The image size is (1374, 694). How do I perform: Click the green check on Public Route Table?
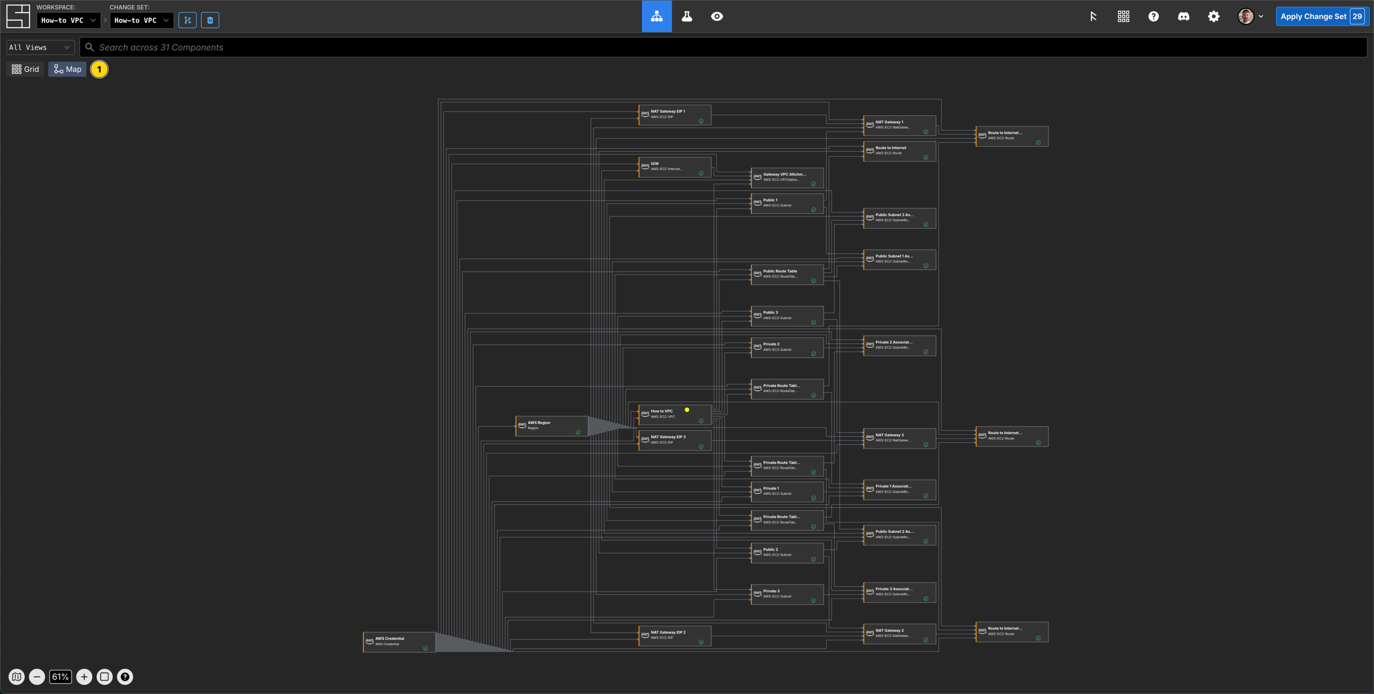click(x=813, y=281)
